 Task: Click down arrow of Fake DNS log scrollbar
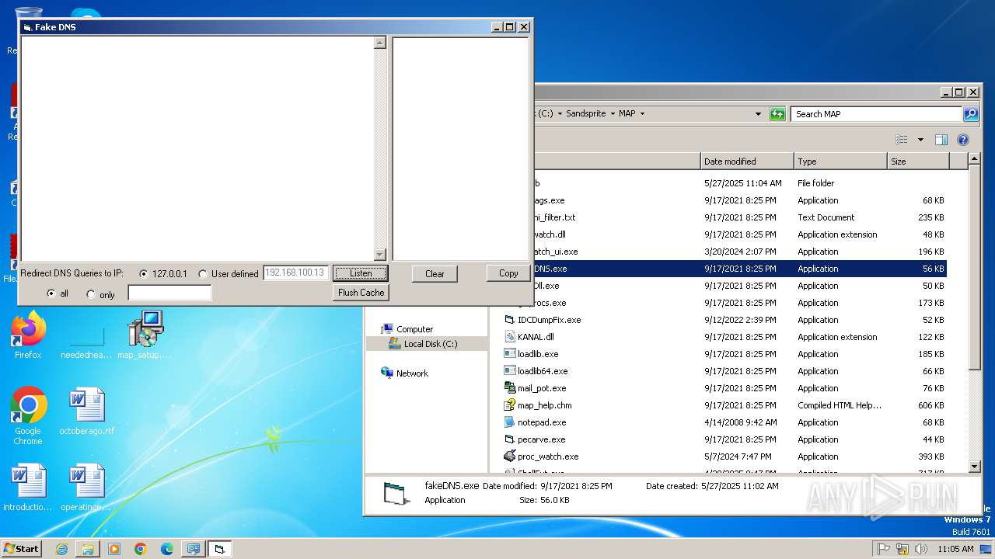click(x=380, y=254)
